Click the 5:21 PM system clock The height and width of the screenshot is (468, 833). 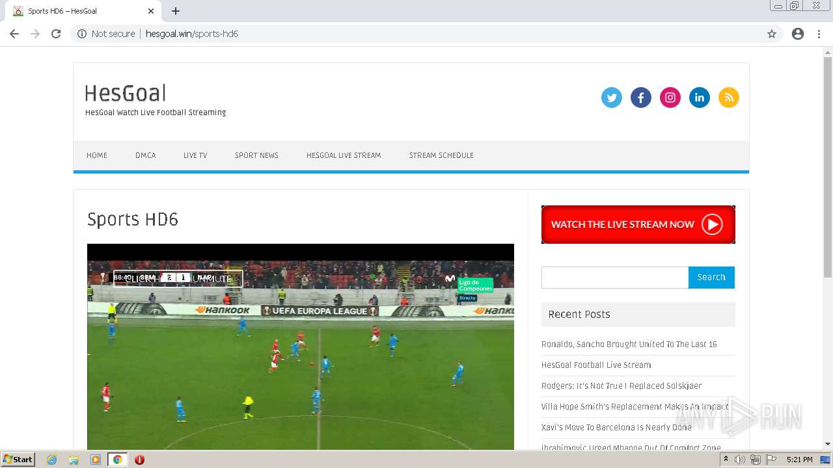point(799,460)
